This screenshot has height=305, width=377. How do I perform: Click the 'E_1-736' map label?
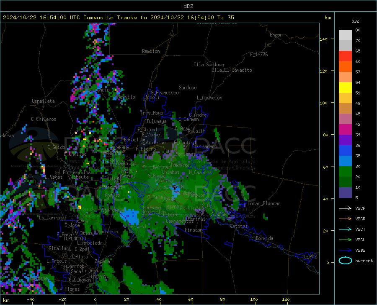(x=259, y=55)
